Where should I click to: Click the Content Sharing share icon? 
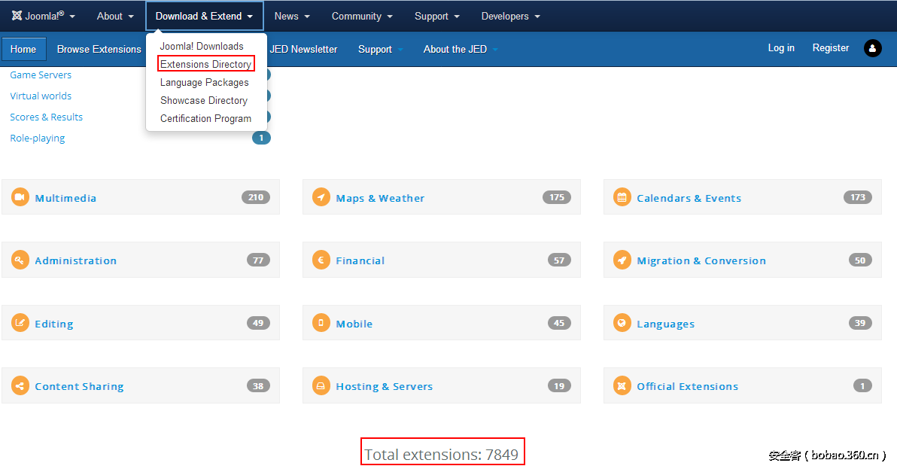[20, 385]
